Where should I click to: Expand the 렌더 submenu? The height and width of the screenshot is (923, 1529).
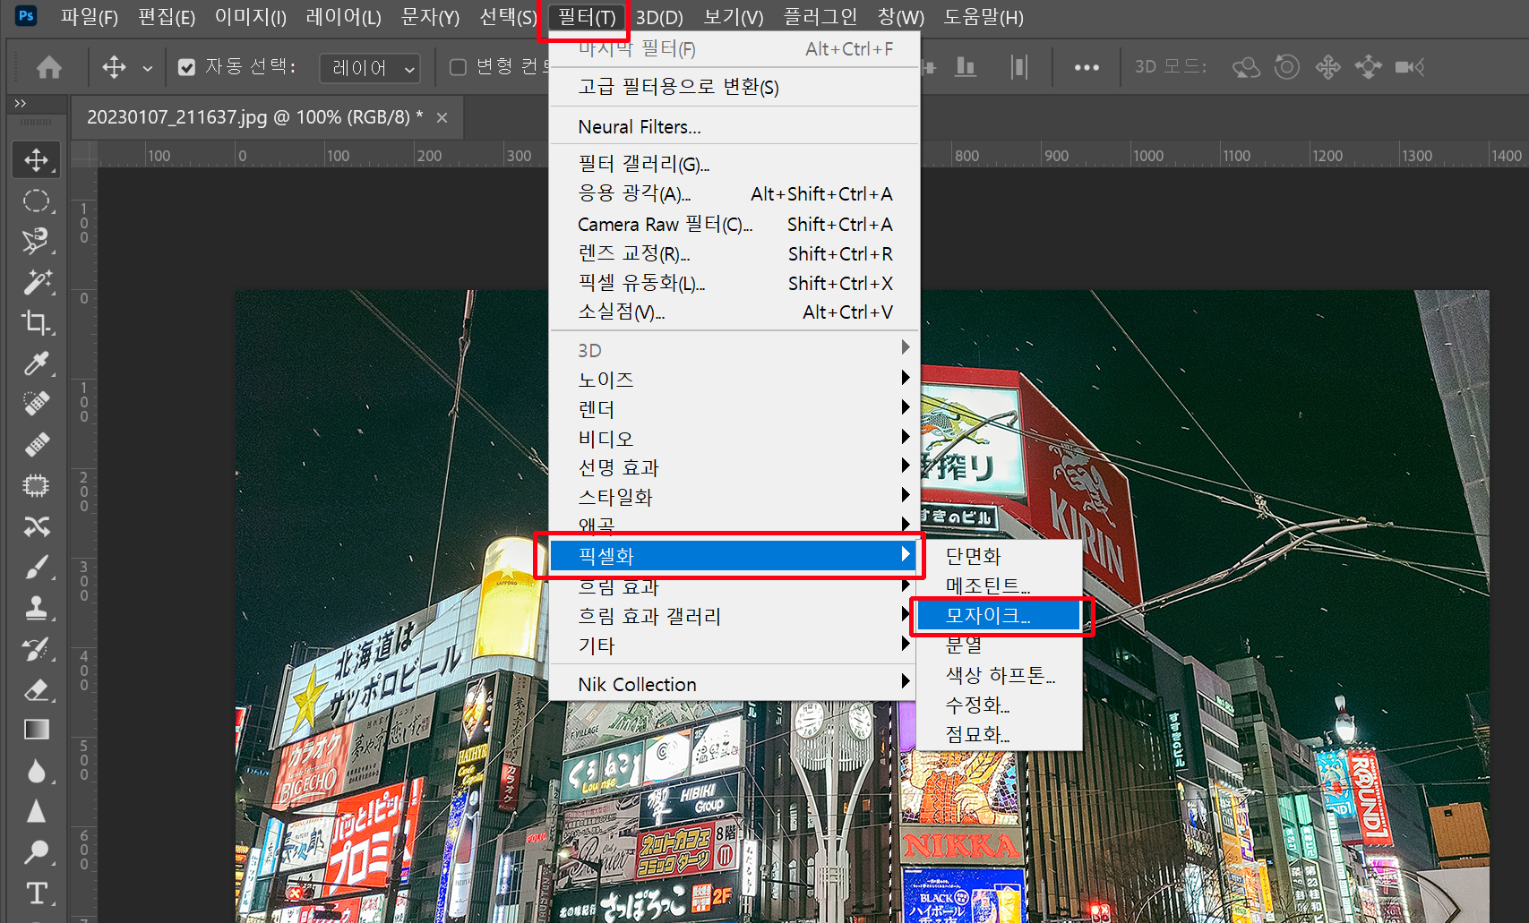pos(734,409)
